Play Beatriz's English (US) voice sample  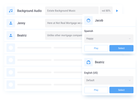click(x=96, y=90)
